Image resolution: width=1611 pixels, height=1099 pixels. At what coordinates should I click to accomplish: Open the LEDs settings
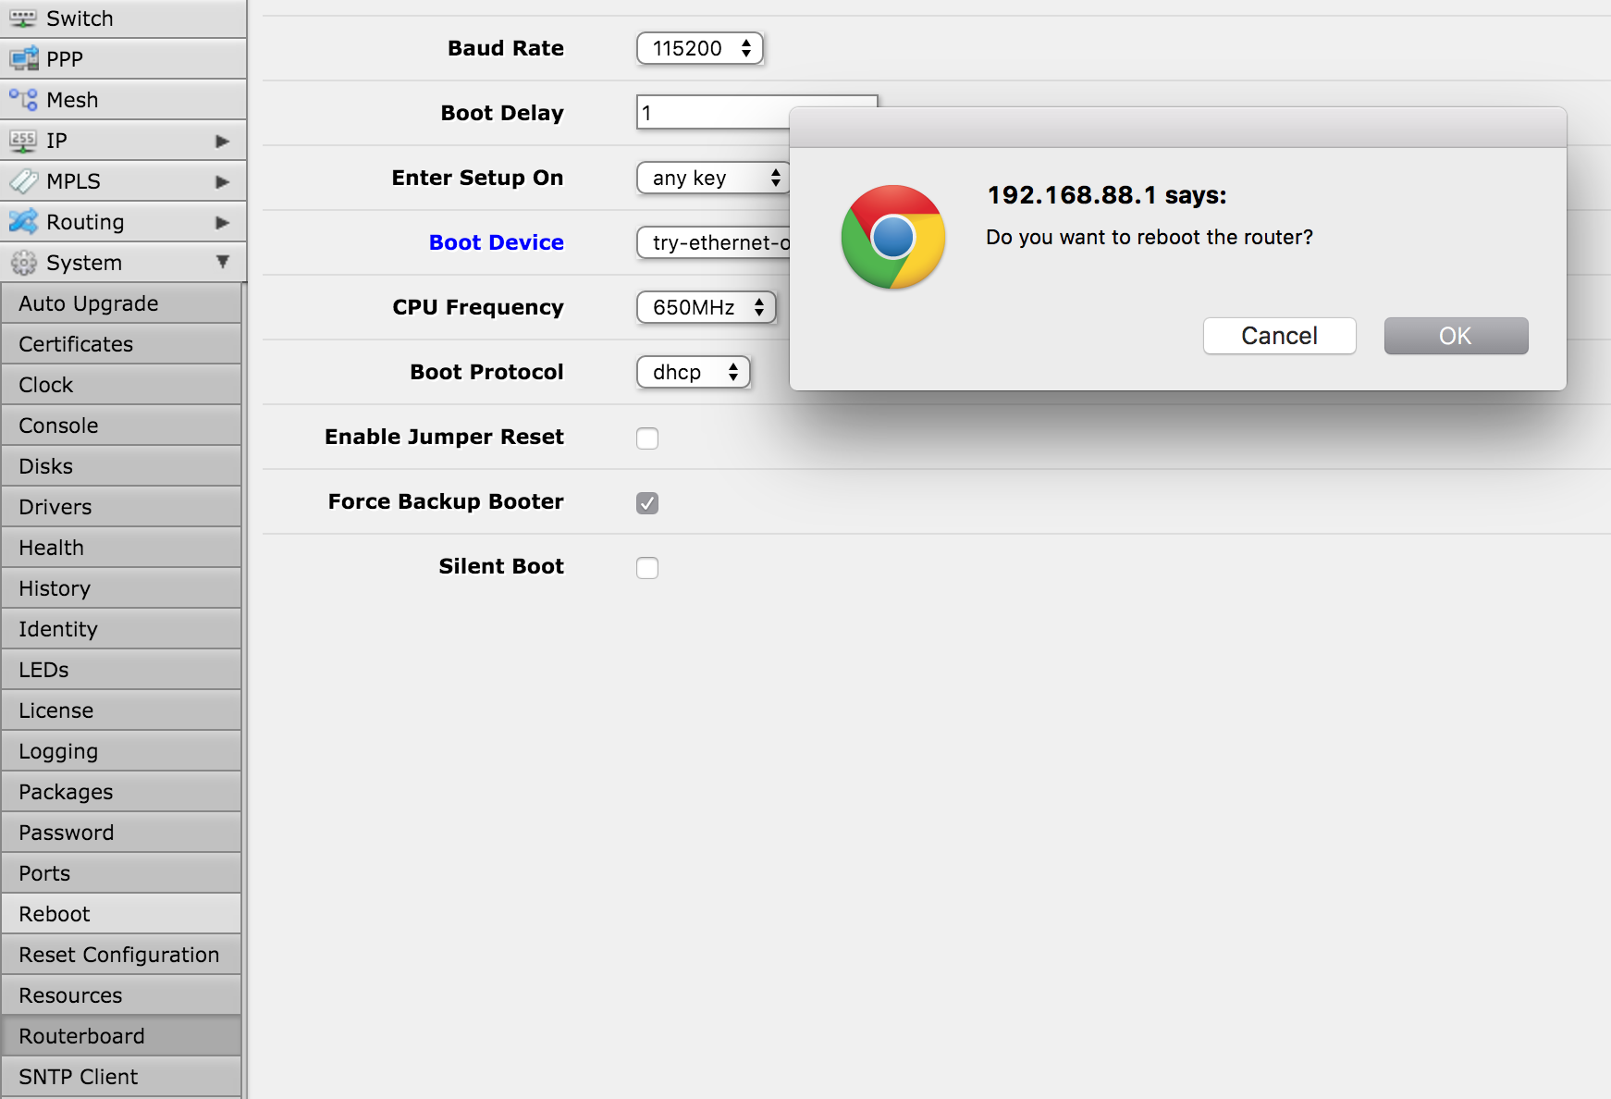coord(121,670)
